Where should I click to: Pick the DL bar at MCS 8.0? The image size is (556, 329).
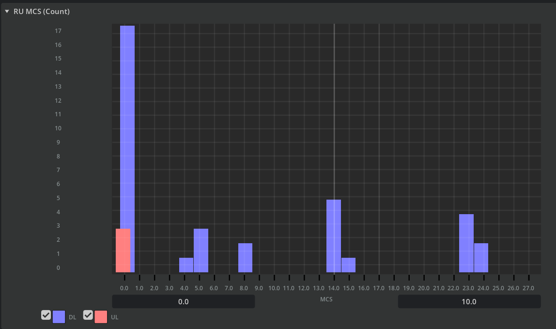[245, 258]
